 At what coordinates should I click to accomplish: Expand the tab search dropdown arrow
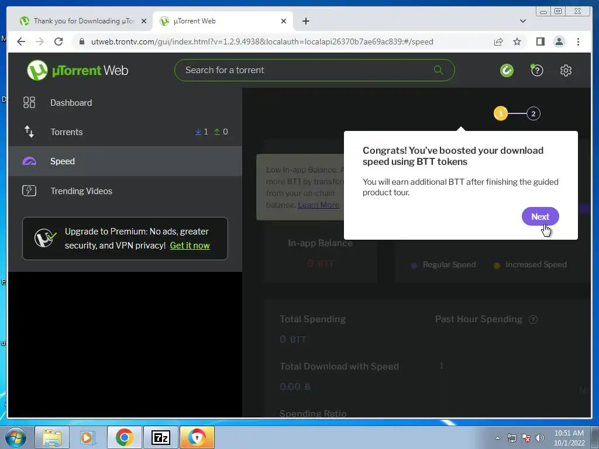pos(522,21)
